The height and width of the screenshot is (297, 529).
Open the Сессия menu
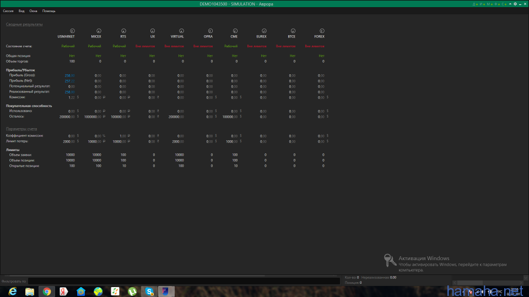(x=8, y=11)
